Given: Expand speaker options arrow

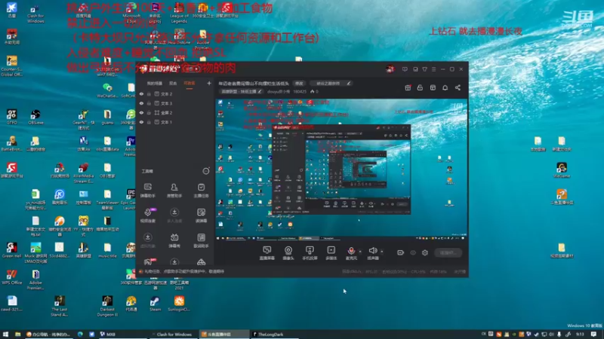Looking at the screenshot, I should [382, 252].
